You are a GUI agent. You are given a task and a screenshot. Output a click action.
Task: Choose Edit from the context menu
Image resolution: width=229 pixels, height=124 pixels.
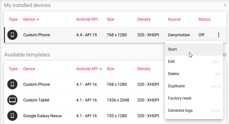pyautogui.click(x=194, y=61)
